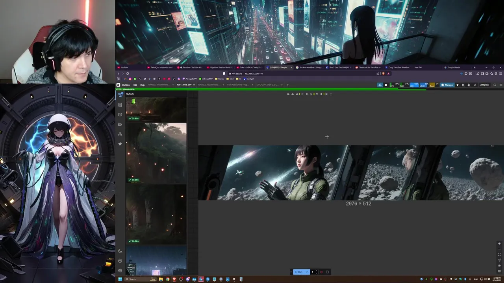Click the Monitor button
This screenshot has height=283, width=504.
(x=485, y=85)
